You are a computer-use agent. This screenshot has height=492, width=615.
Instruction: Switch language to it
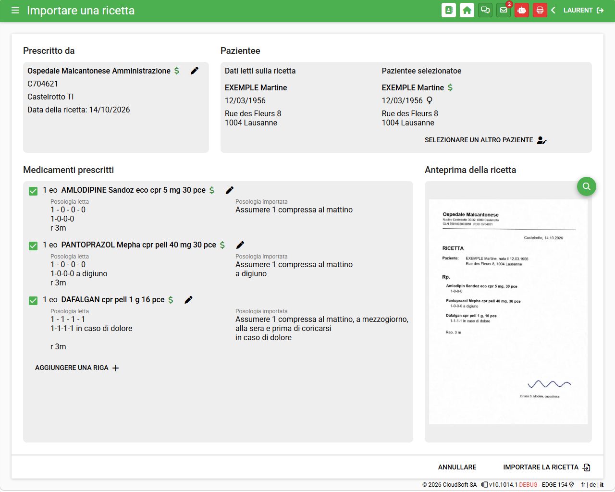602,485
